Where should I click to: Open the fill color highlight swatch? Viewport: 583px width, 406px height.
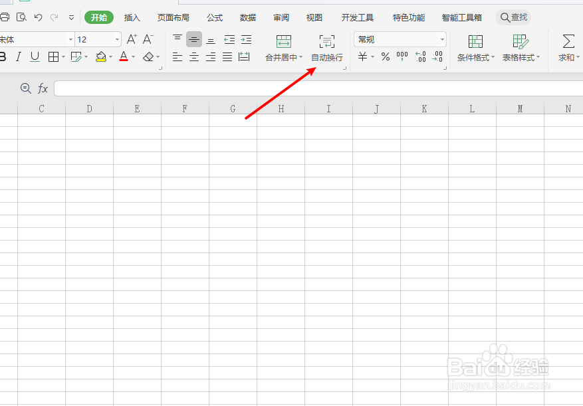tap(101, 56)
